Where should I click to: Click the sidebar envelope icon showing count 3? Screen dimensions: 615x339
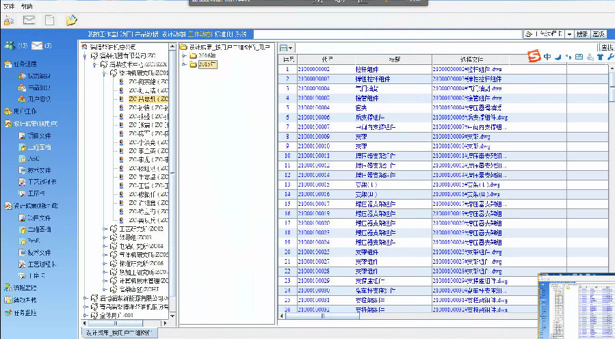(x=37, y=46)
